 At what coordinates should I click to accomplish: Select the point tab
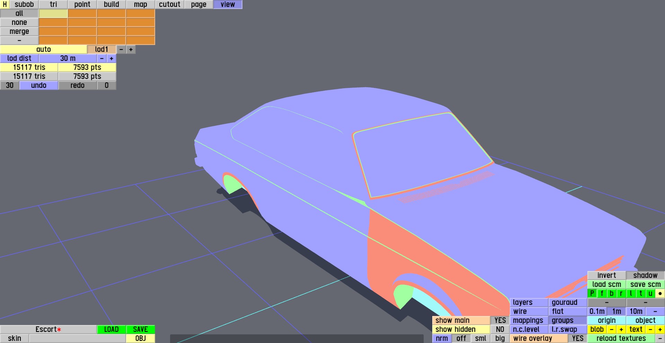pyautogui.click(x=82, y=4)
